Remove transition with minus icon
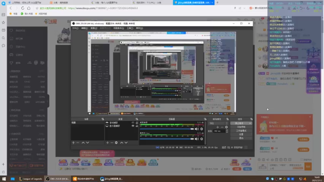Image resolution: width=324 pixels, height=182 pixels. click(x=222, y=127)
